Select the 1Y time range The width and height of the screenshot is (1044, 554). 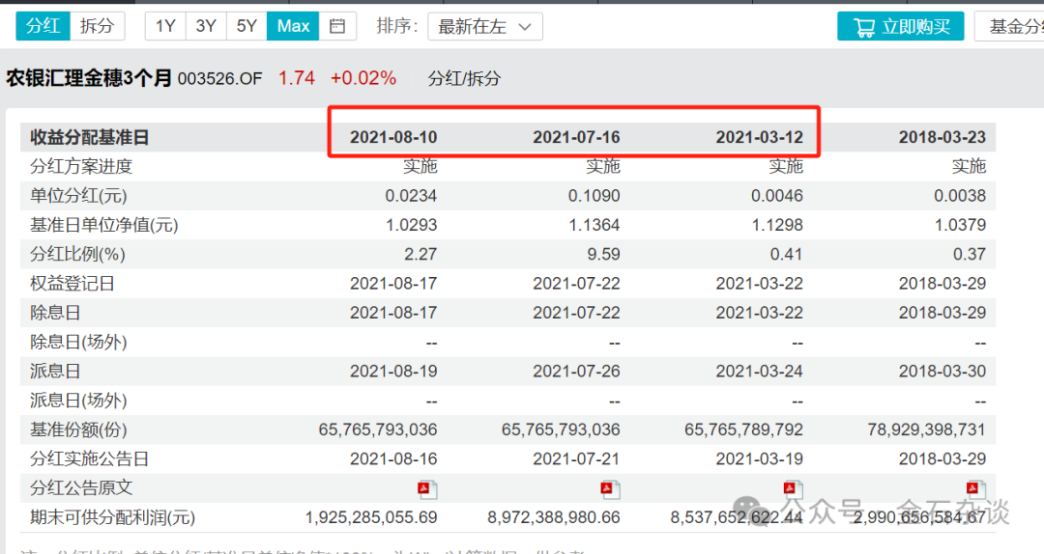[x=165, y=27]
